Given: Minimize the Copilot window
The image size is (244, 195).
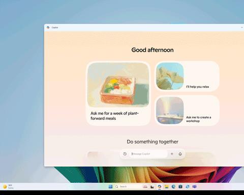Looking at the screenshot, I should pos(242,27).
